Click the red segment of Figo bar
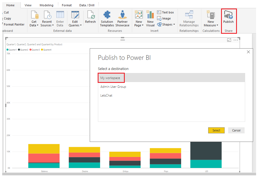The image size is (261, 177). (166, 156)
